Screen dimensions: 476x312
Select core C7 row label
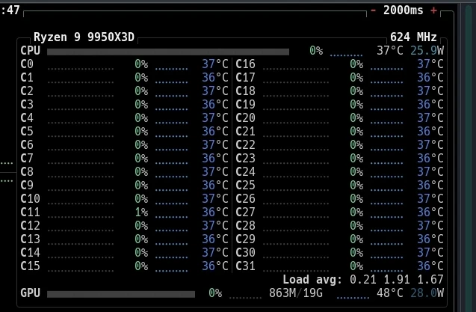pos(27,158)
